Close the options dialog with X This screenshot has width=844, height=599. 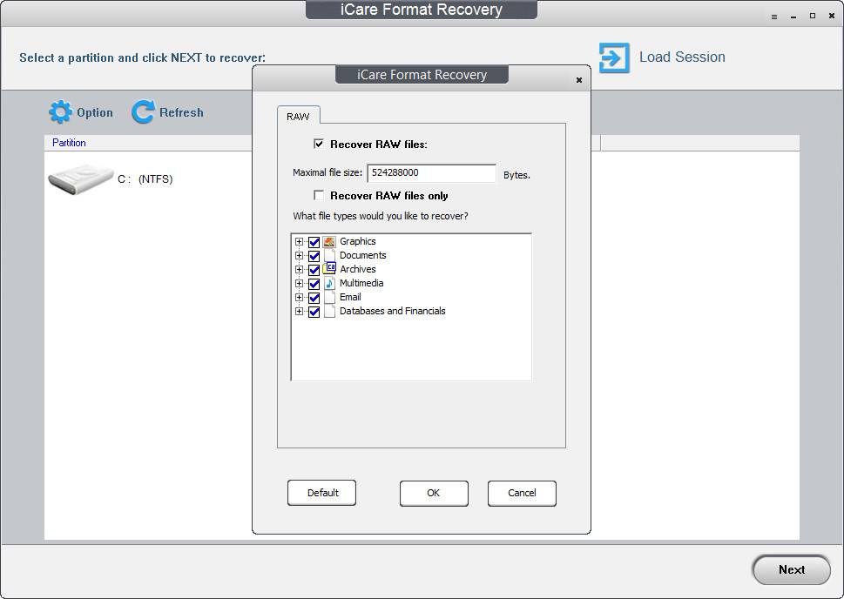[579, 80]
